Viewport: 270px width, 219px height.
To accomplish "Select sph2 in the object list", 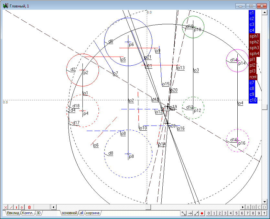I will [x=254, y=42].
